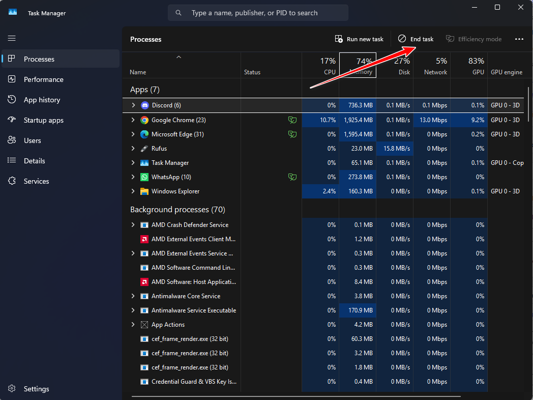Screen dimensions: 533x400
Task: Expand the Discord process group
Action: tap(133, 105)
